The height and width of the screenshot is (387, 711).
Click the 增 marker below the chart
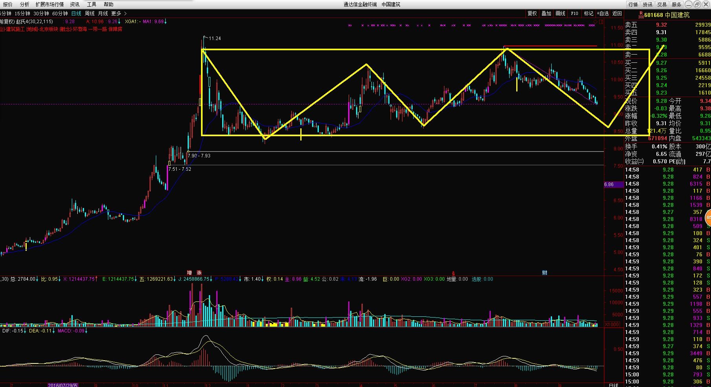pyautogui.click(x=190, y=273)
